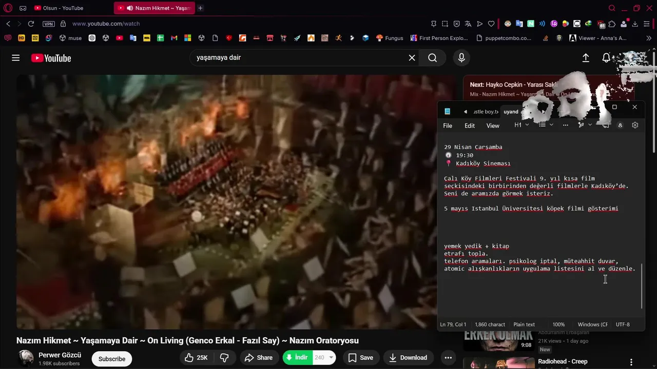Viewport: 657px width, 369px height.
Task: Open Perwer Gözcü channel avatar
Action: pyautogui.click(x=26, y=358)
